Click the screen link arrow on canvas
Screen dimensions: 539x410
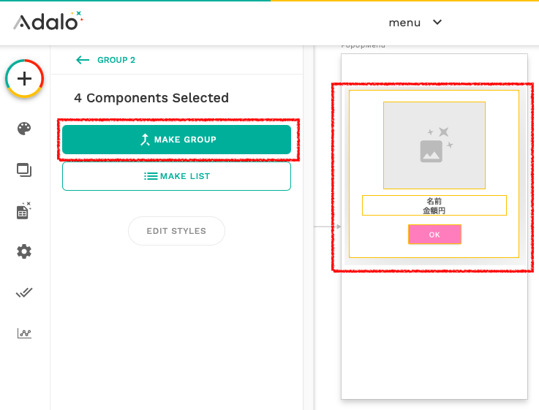[x=339, y=227]
